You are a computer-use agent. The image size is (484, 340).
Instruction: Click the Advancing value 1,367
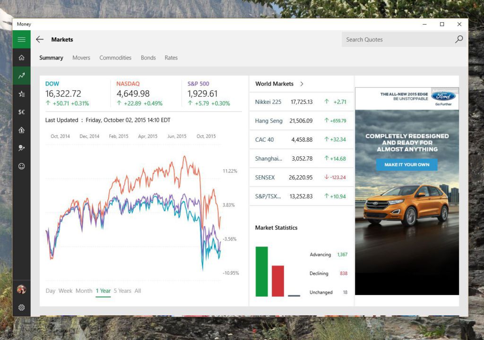coord(342,255)
